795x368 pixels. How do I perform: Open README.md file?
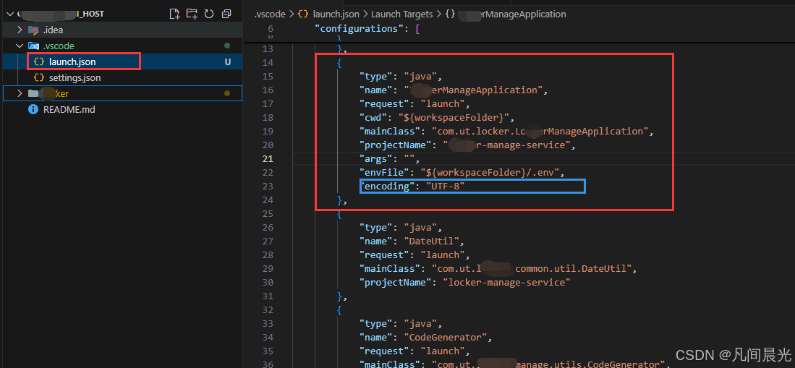(69, 109)
